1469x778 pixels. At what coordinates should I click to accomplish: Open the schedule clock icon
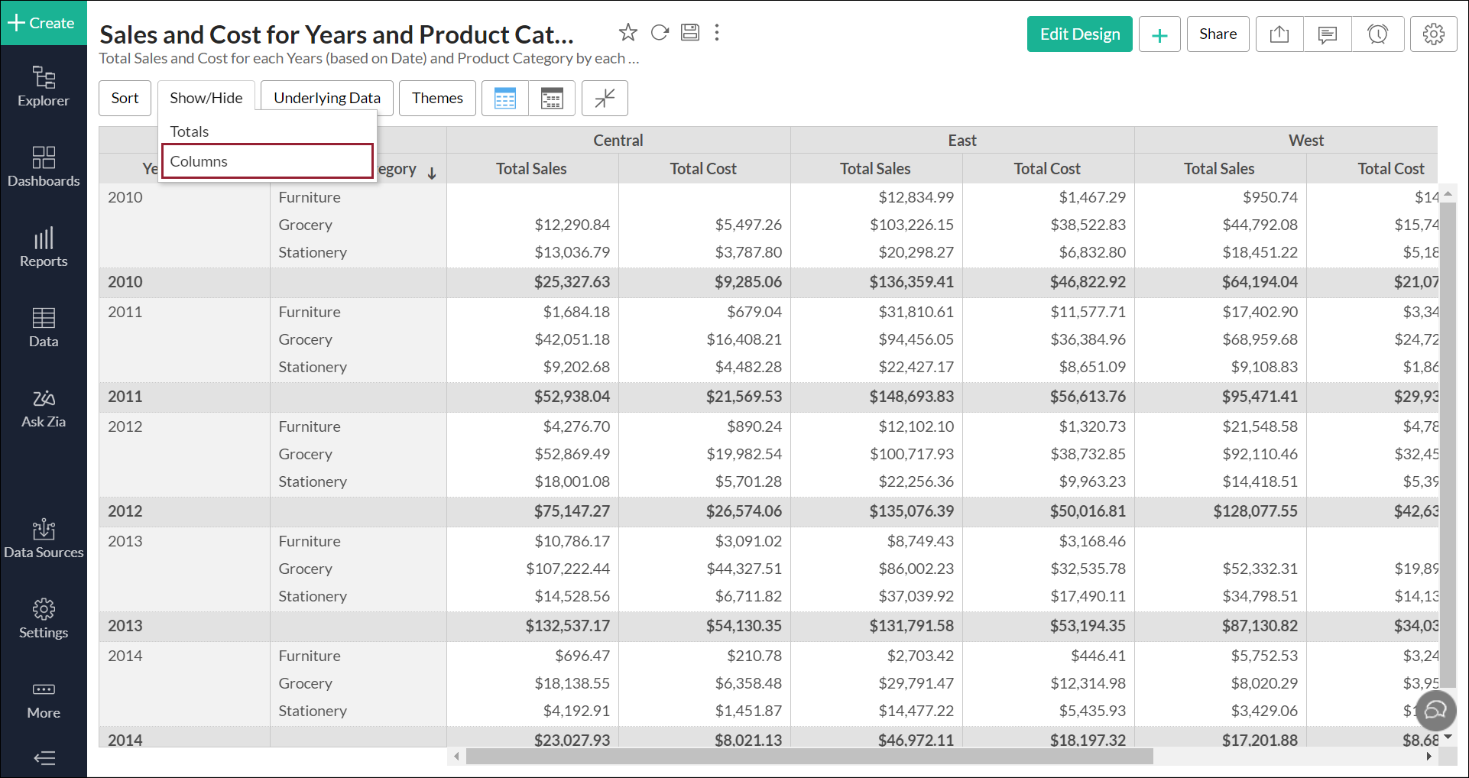tap(1377, 34)
